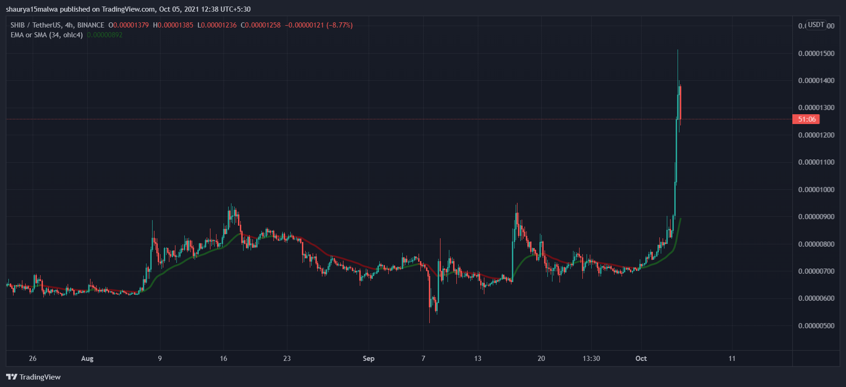The height and width of the screenshot is (387, 846).
Task: Click the 13:30 time axis label
Action: (591, 359)
